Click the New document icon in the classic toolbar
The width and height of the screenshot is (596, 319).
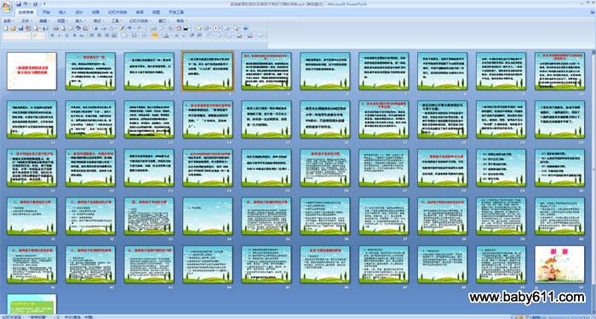click(6, 28)
